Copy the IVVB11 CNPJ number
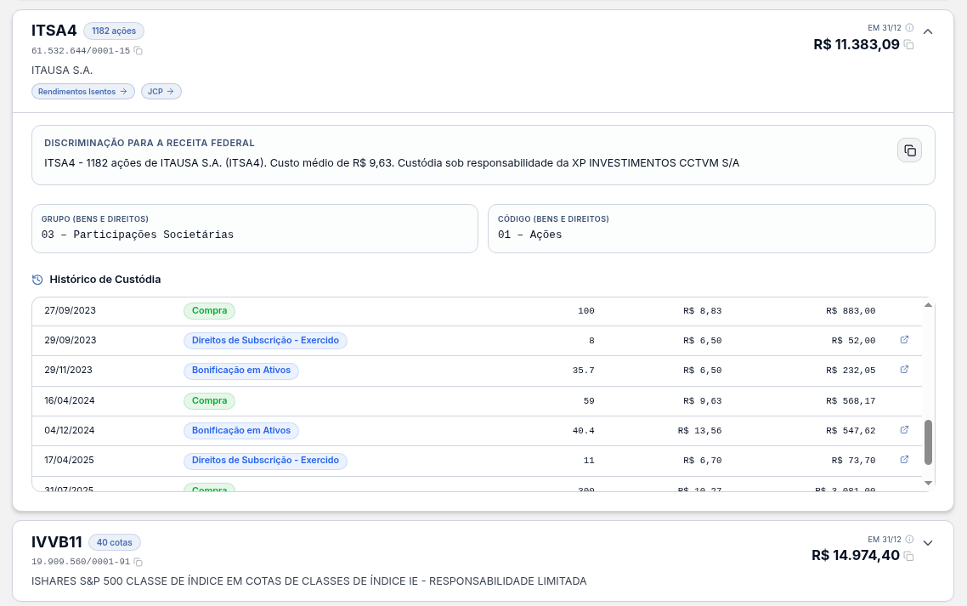 (x=139, y=562)
